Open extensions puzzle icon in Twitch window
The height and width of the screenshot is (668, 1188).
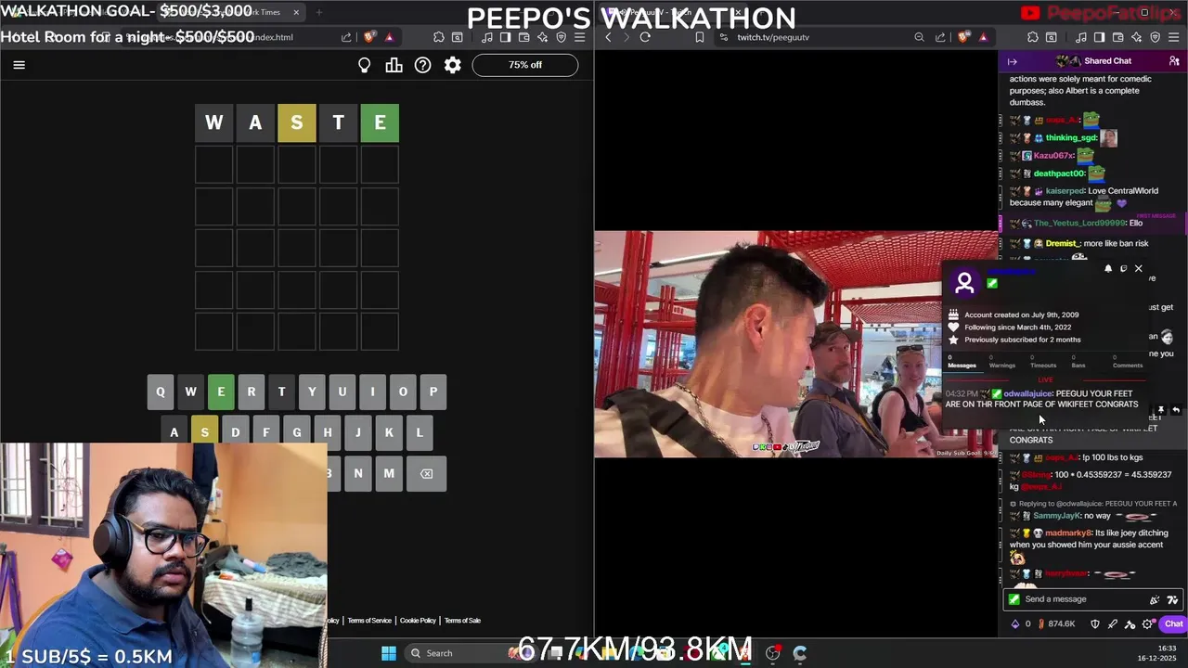tap(1033, 37)
